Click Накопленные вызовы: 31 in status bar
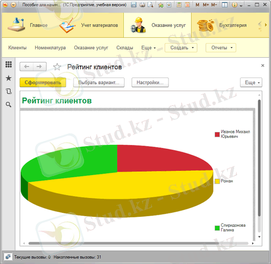This screenshot has width=271, height=264. (77, 257)
